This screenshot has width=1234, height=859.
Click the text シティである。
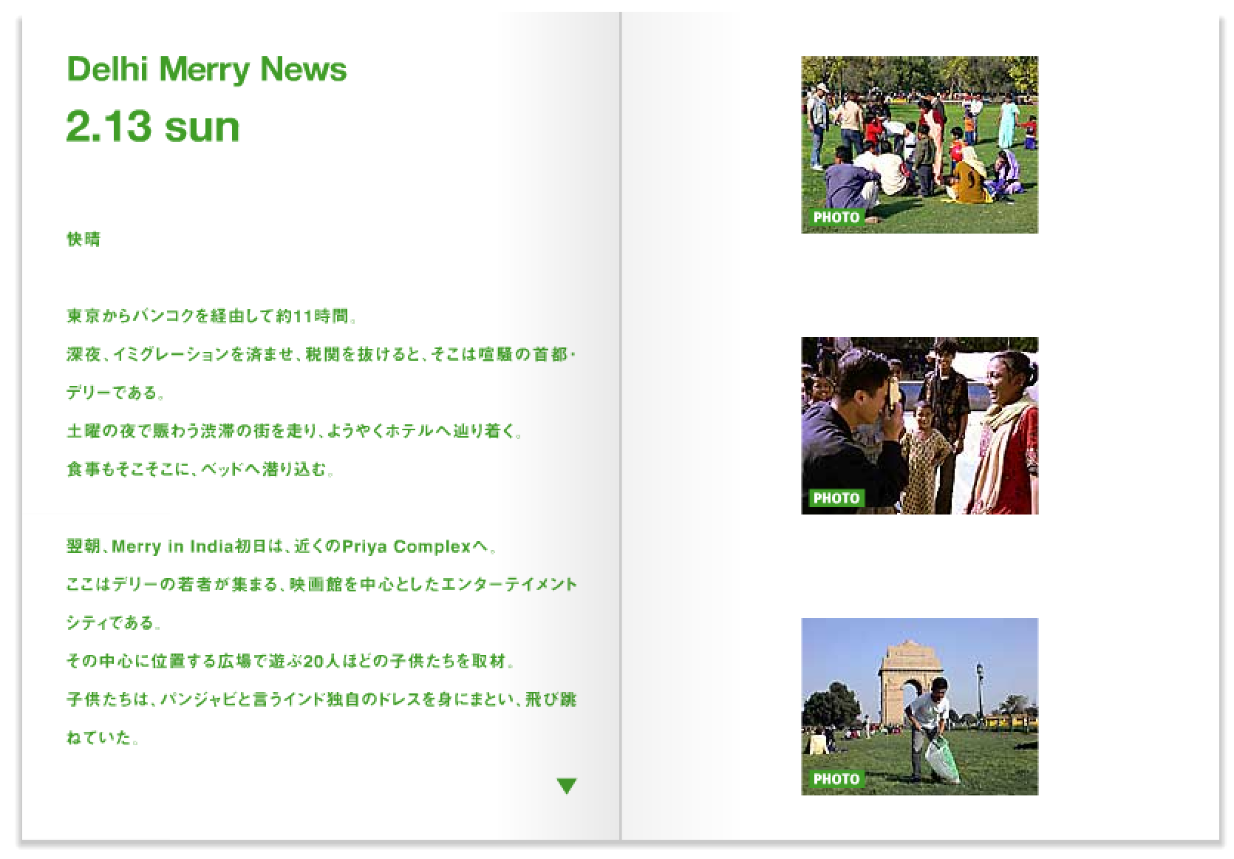coord(115,623)
